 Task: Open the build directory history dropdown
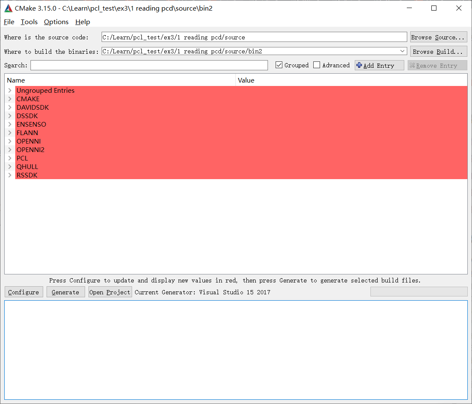(x=402, y=51)
